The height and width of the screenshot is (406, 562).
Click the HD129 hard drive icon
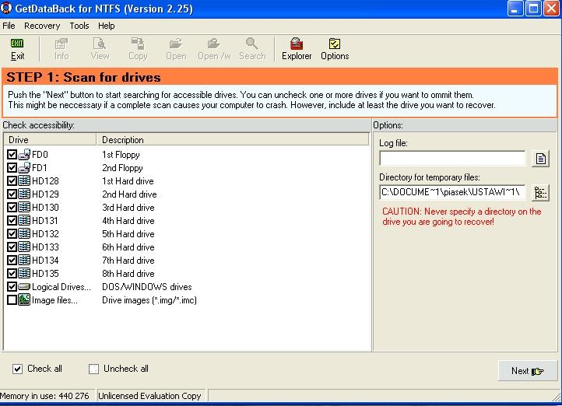click(x=24, y=194)
